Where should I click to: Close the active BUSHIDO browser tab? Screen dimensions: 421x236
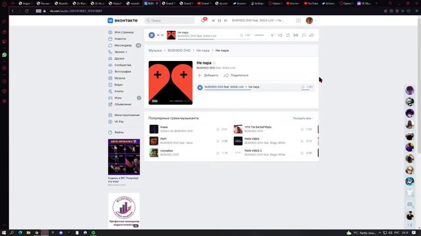pyautogui.click(x=157, y=3)
